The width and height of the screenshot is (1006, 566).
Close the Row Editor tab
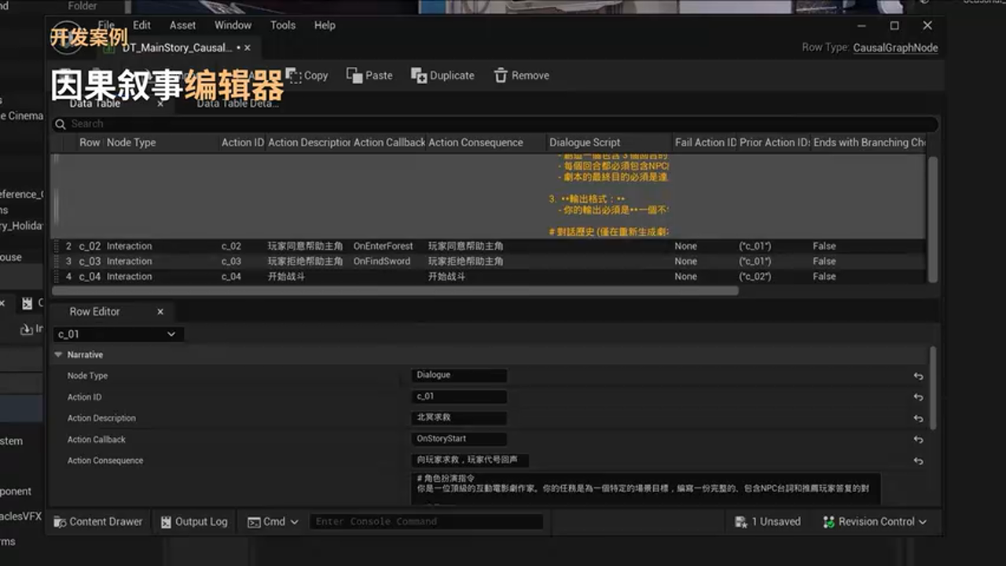point(160,311)
